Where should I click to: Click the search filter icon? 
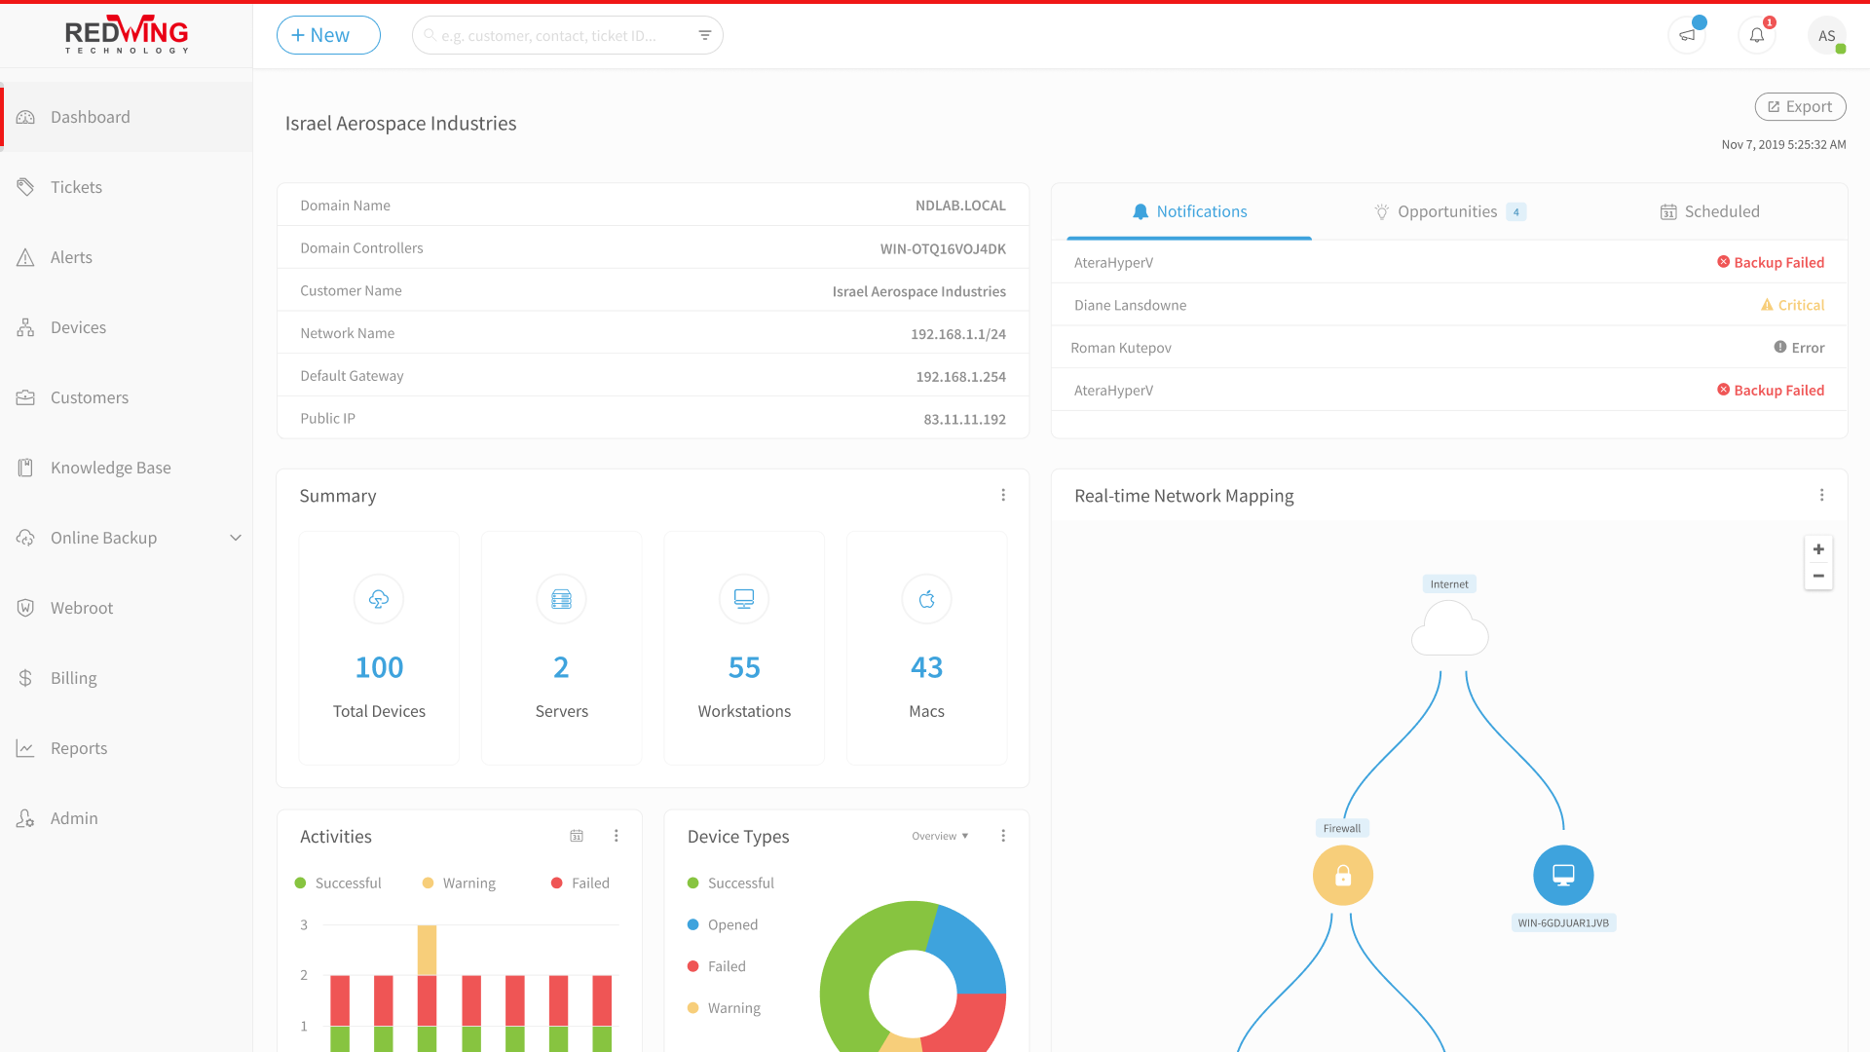[x=705, y=35]
